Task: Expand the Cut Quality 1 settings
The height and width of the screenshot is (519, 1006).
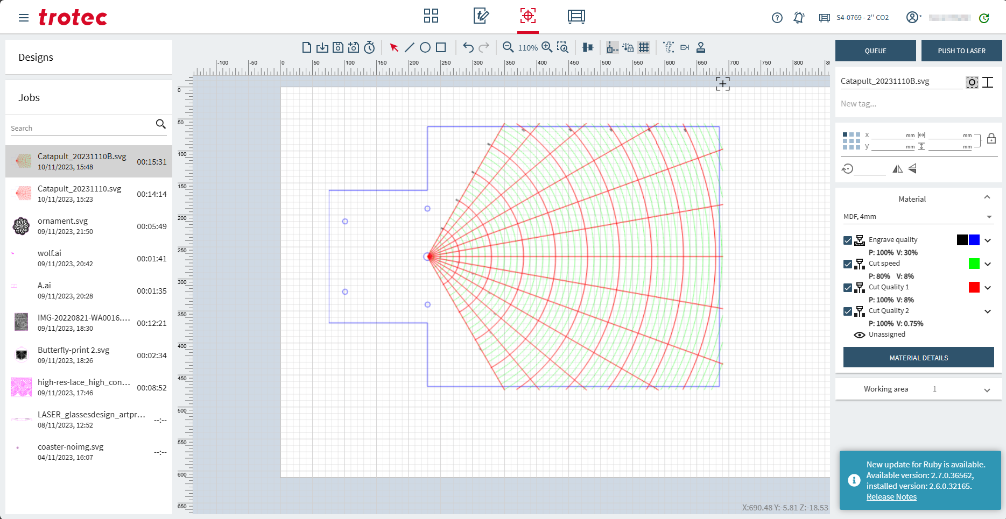Action: 988,288
